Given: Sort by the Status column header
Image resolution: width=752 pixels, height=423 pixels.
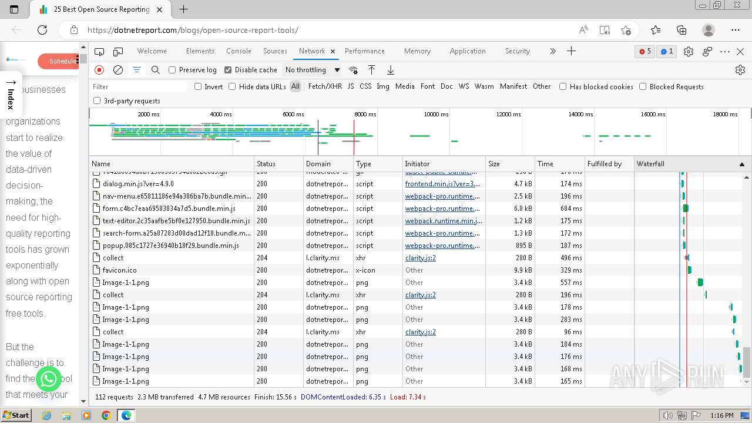Looking at the screenshot, I should (279, 164).
